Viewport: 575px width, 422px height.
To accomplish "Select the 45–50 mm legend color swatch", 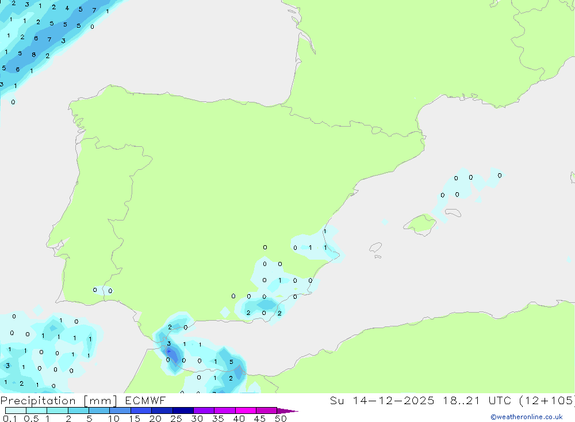I will tap(267, 410).
